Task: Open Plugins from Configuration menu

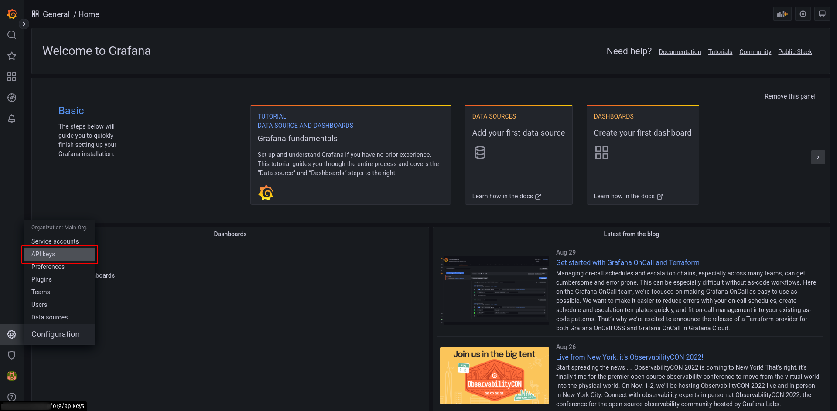Action: tap(59, 279)
